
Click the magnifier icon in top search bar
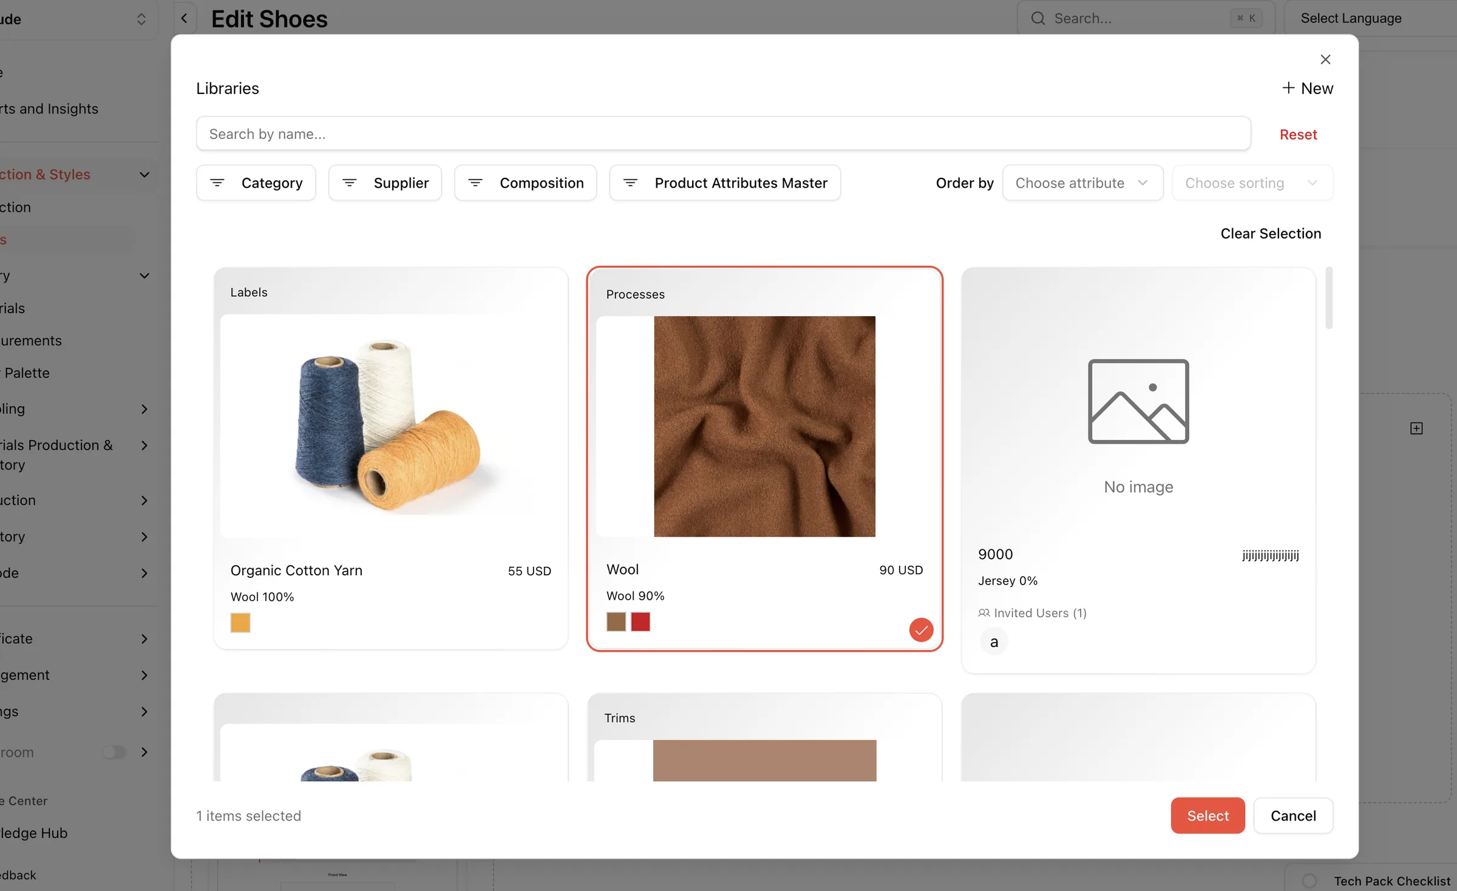point(1038,18)
